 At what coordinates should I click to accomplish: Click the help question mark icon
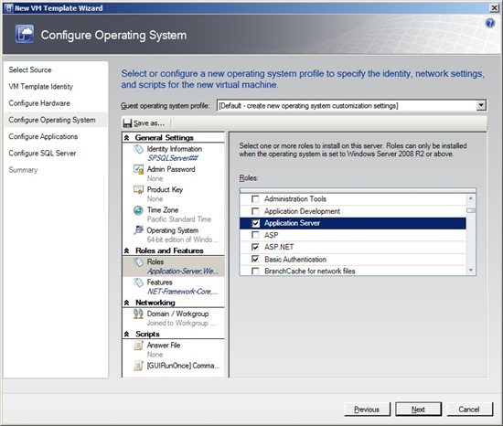(490, 23)
